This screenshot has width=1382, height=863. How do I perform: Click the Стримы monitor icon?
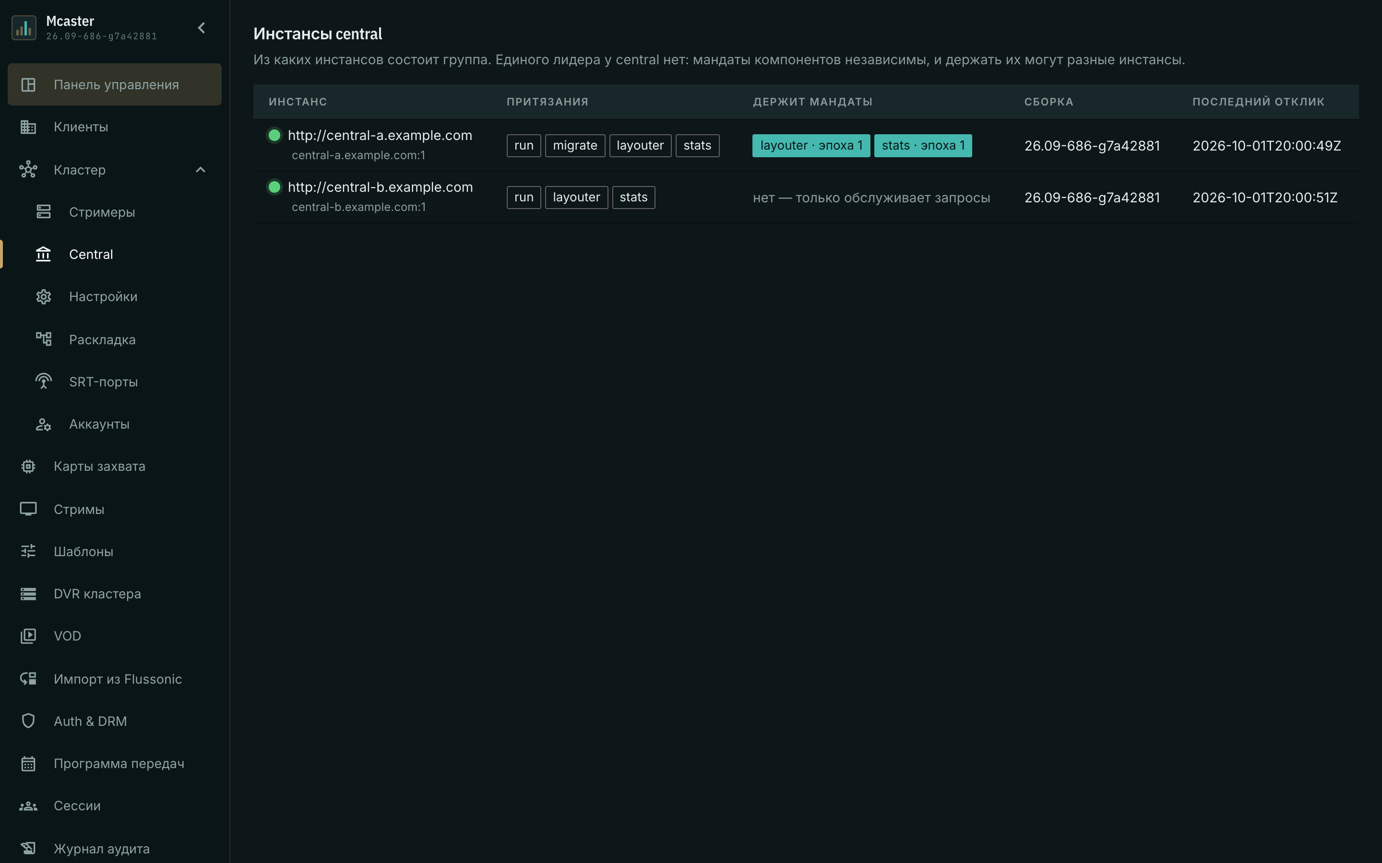tap(28, 509)
